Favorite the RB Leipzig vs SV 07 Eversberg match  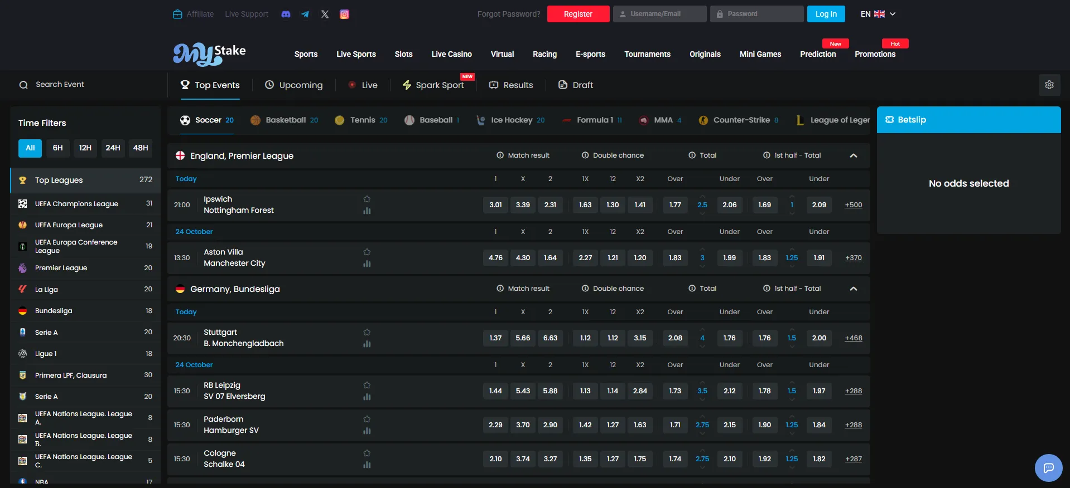367,385
